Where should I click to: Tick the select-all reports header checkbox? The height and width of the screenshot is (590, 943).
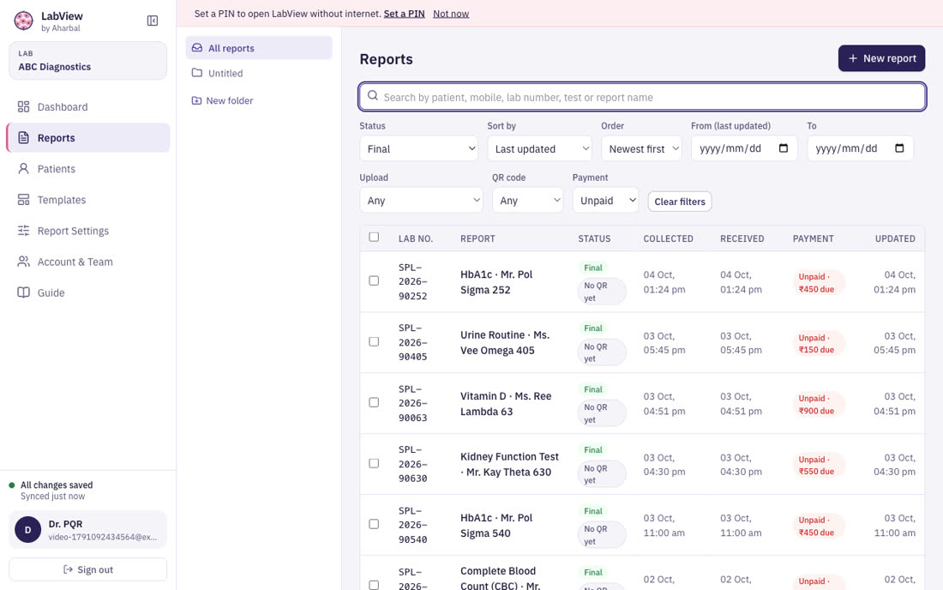[374, 237]
